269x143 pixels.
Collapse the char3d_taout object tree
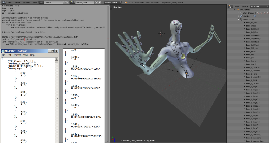(x=235, y=9)
